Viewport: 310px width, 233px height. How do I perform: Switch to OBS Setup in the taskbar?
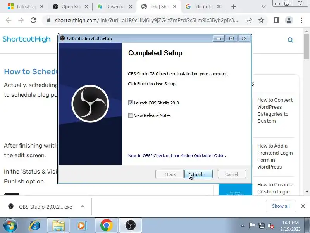(x=131, y=226)
